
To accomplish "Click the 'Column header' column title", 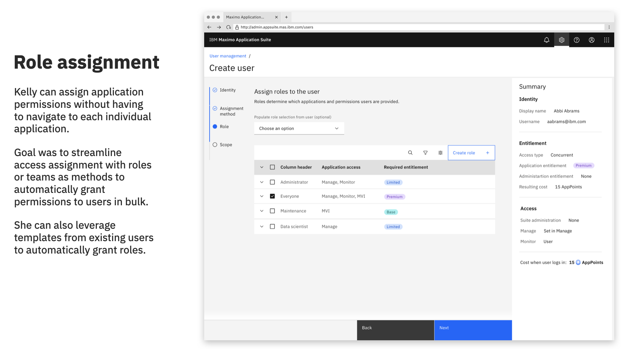I will [296, 167].
